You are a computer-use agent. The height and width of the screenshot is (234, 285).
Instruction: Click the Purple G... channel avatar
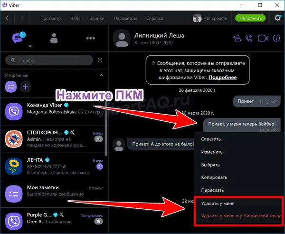(x=14, y=221)
